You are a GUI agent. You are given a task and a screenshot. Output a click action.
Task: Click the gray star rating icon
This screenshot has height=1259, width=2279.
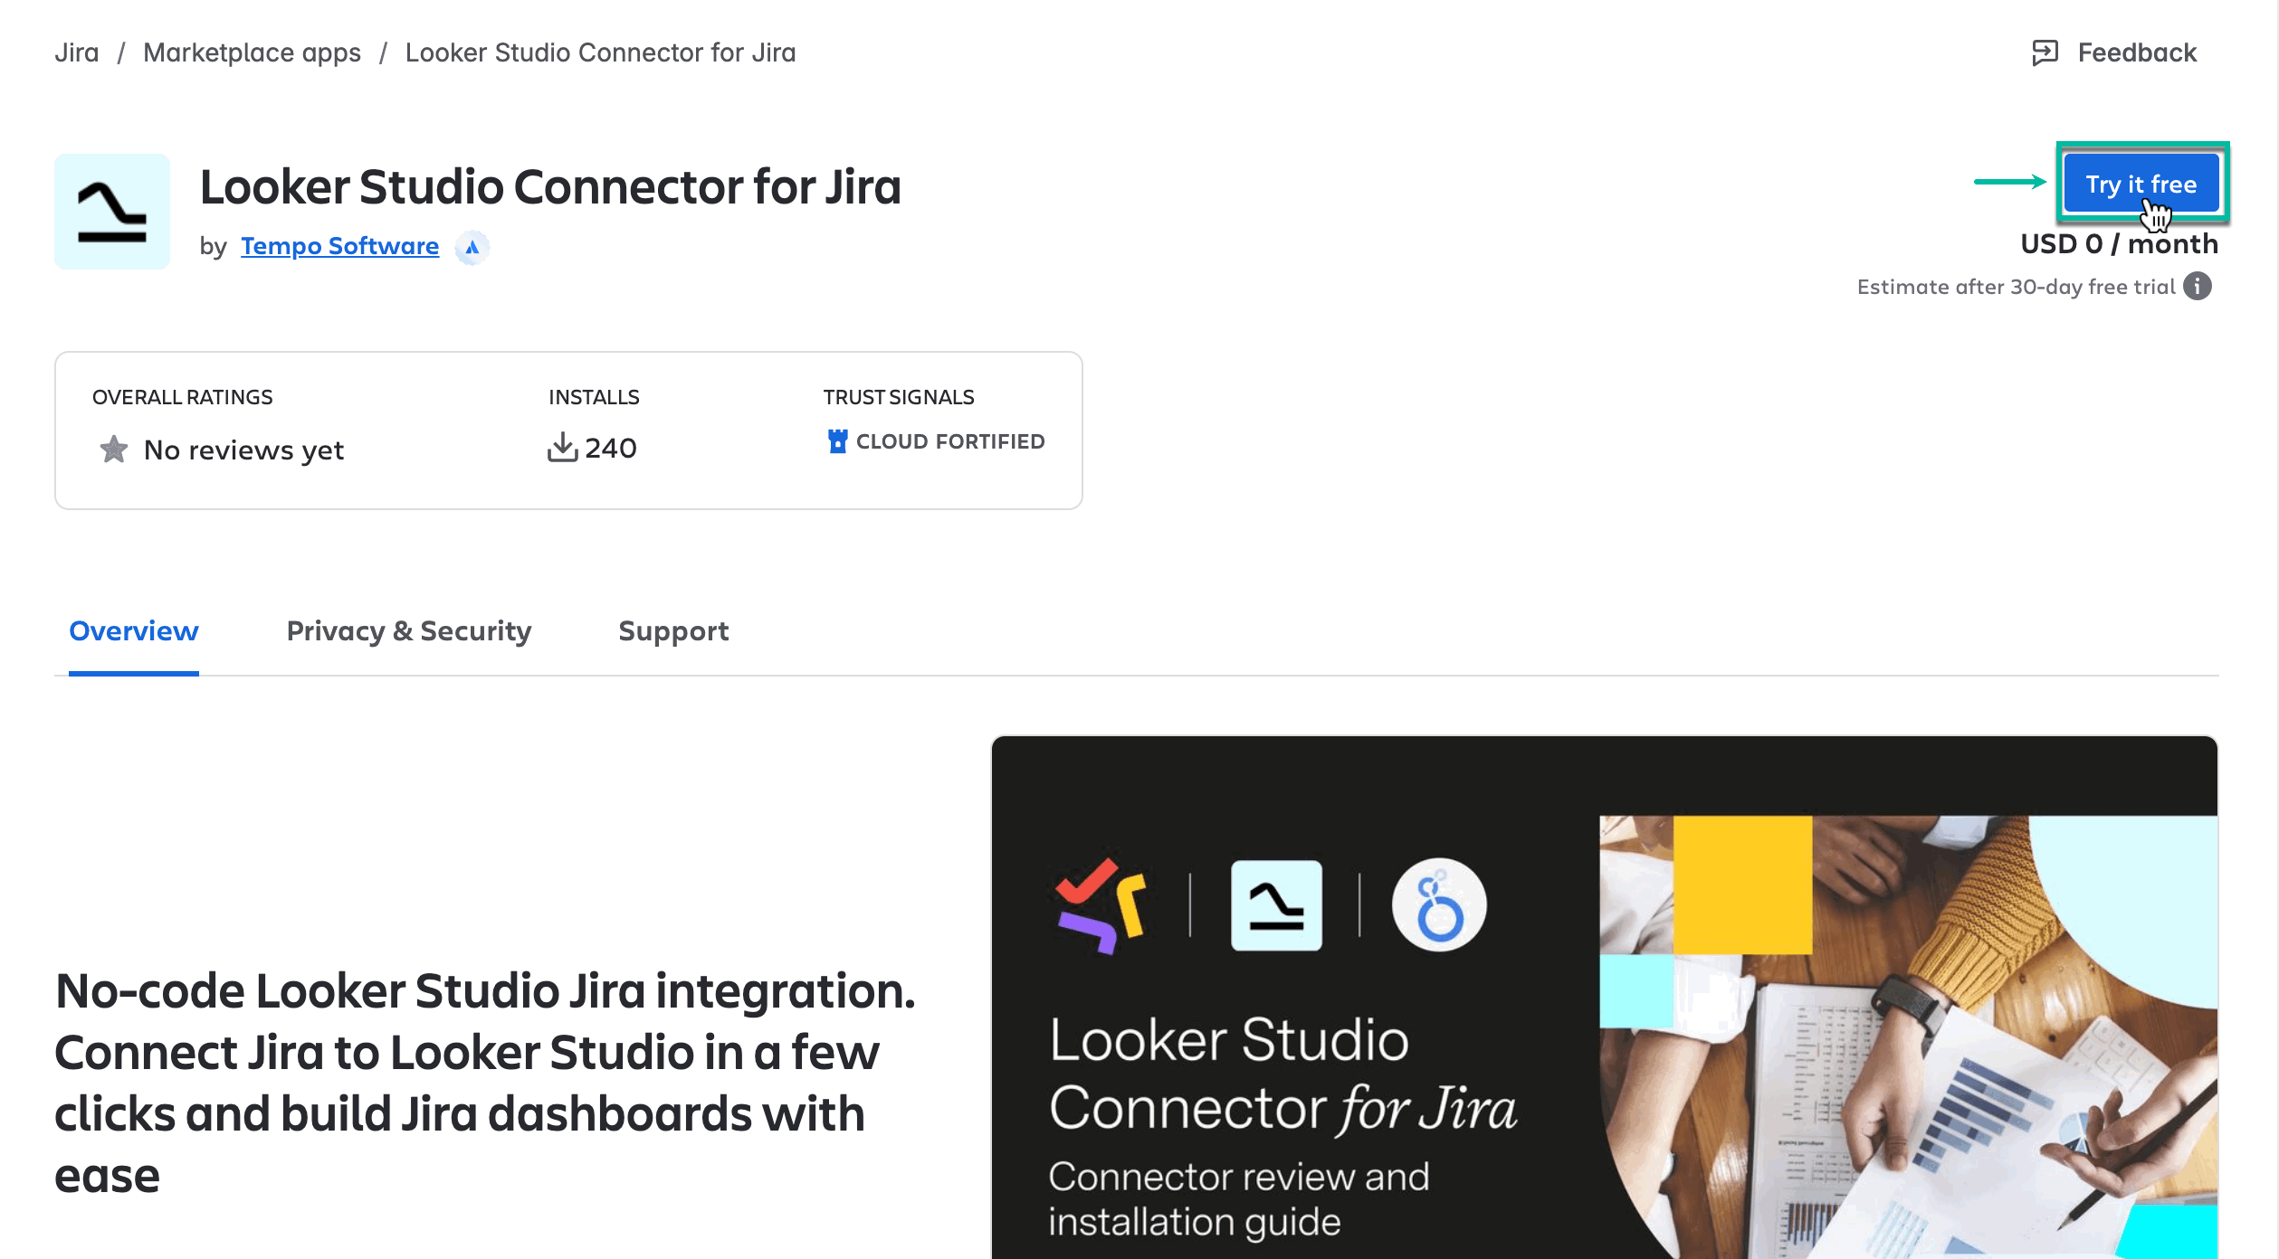pyautogui.click(x=114, y=449)
